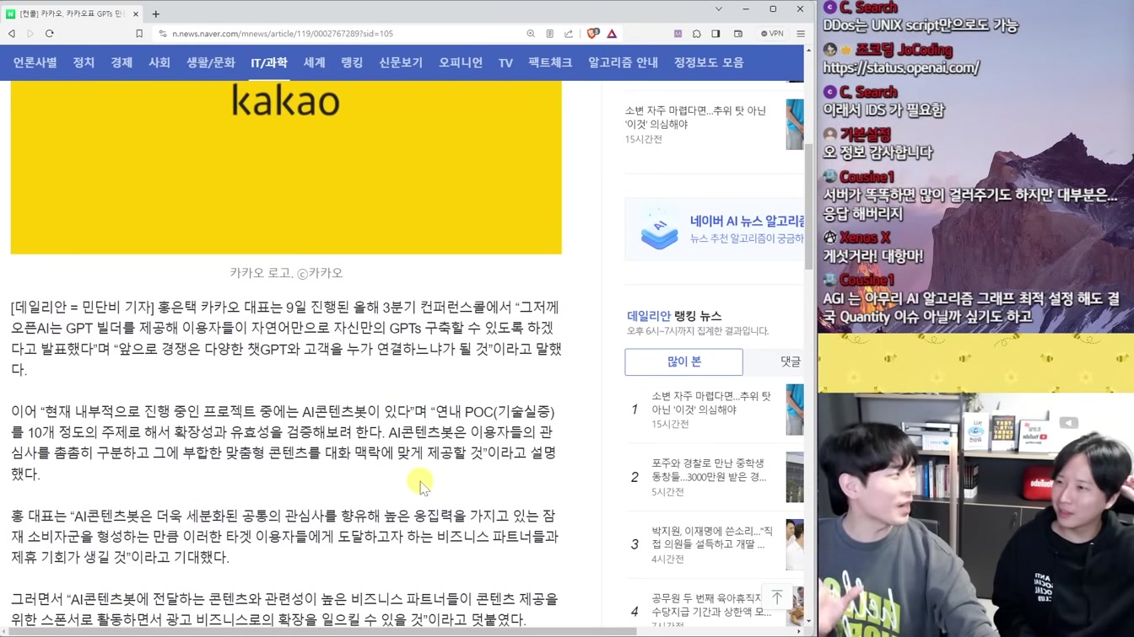Screen dimensions: 1134x637
Task: Open the 세계 section
Action: click(x=315, y=63)
